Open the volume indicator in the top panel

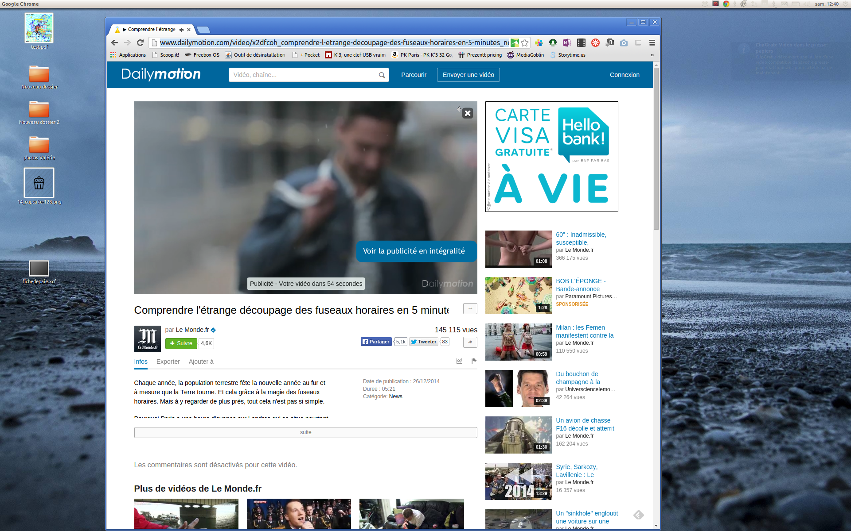[807, 4]
